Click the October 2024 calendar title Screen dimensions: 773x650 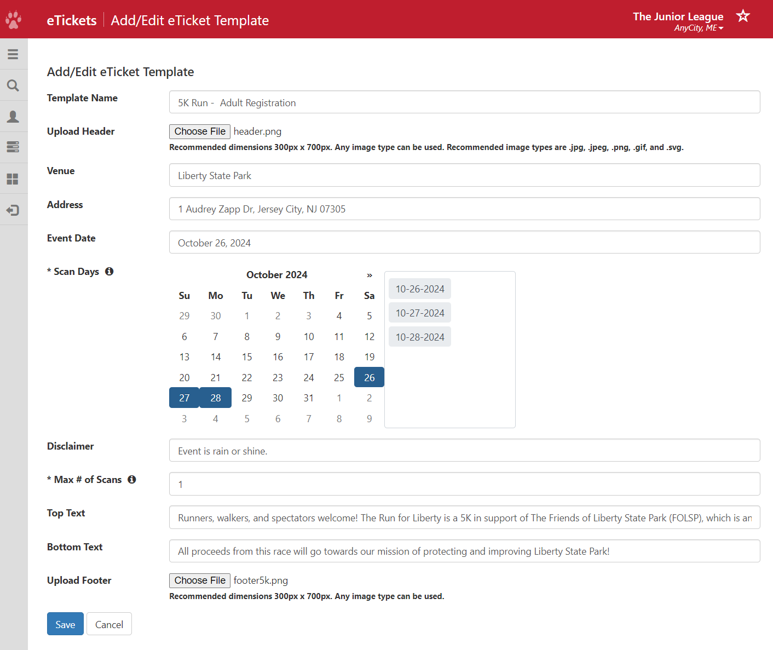[x=277, y=275]
